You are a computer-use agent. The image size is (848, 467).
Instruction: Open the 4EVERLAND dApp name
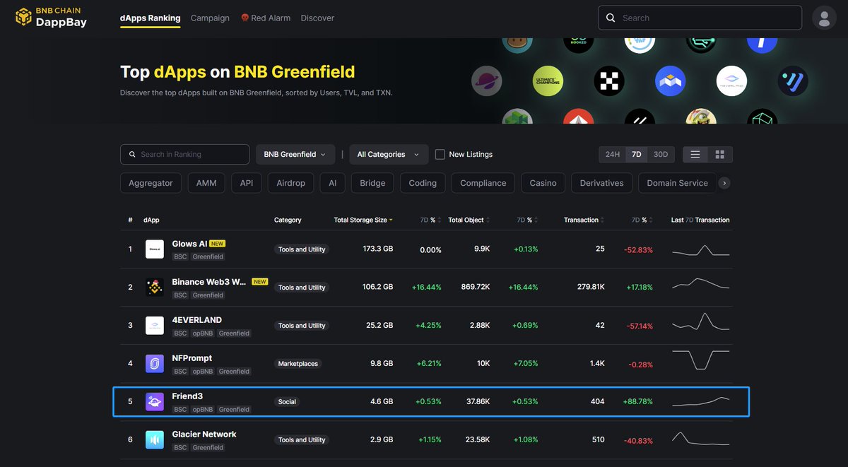(x=197, y=320)
